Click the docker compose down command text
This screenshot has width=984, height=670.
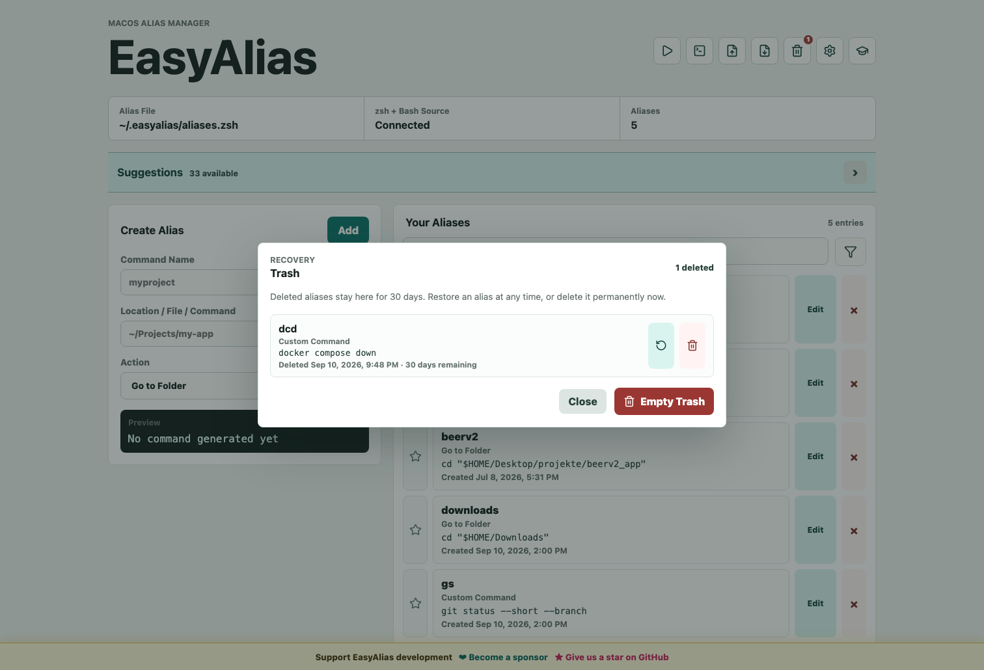pos(327,353)
